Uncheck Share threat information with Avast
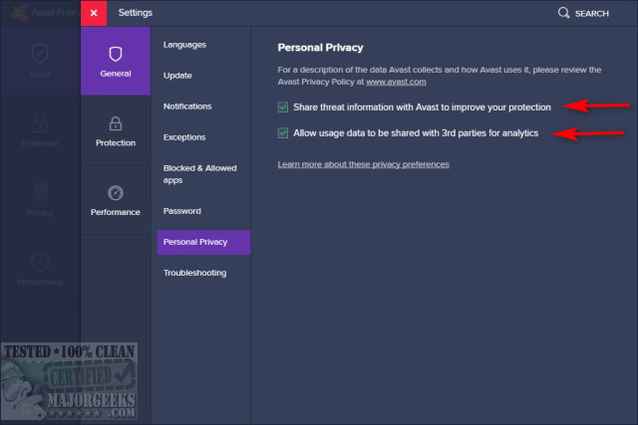 pos(283,107)
